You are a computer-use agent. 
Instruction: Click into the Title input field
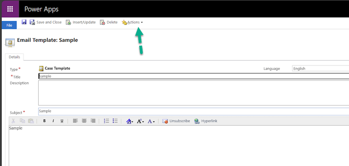click(x=194, y=76)
